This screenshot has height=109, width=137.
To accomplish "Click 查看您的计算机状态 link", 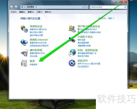I will click(38, 29).
